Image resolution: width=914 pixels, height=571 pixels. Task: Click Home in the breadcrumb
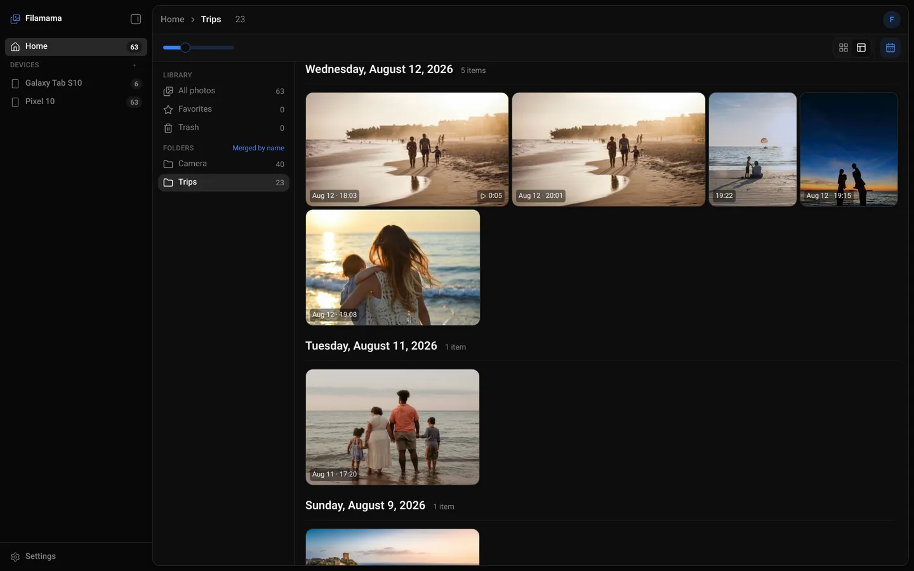pyautogui.click(x=172, y=20)
